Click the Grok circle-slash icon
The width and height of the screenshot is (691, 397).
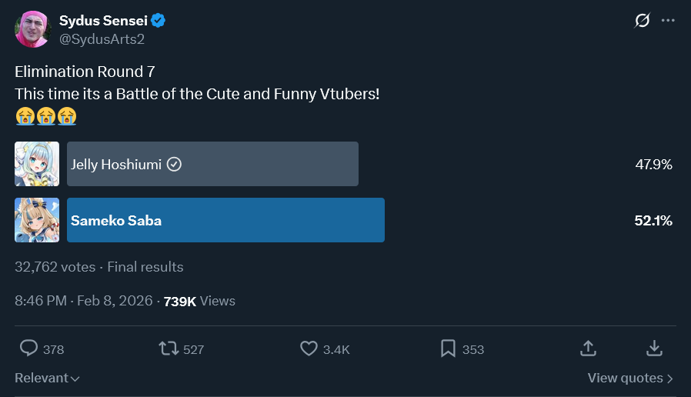[x=642, y=21]
